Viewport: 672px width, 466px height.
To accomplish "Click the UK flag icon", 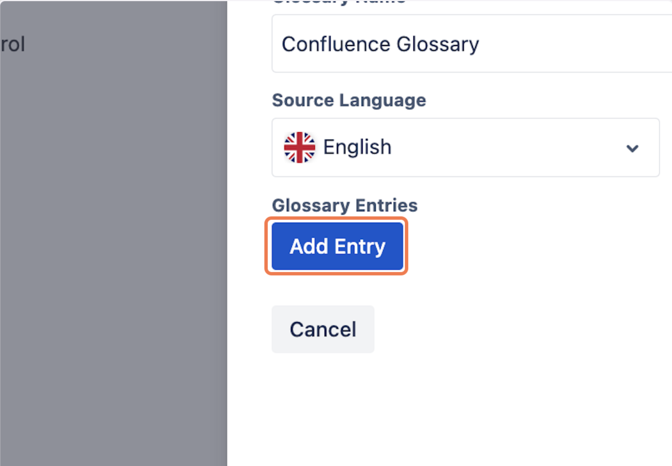I will pos(299,147).
